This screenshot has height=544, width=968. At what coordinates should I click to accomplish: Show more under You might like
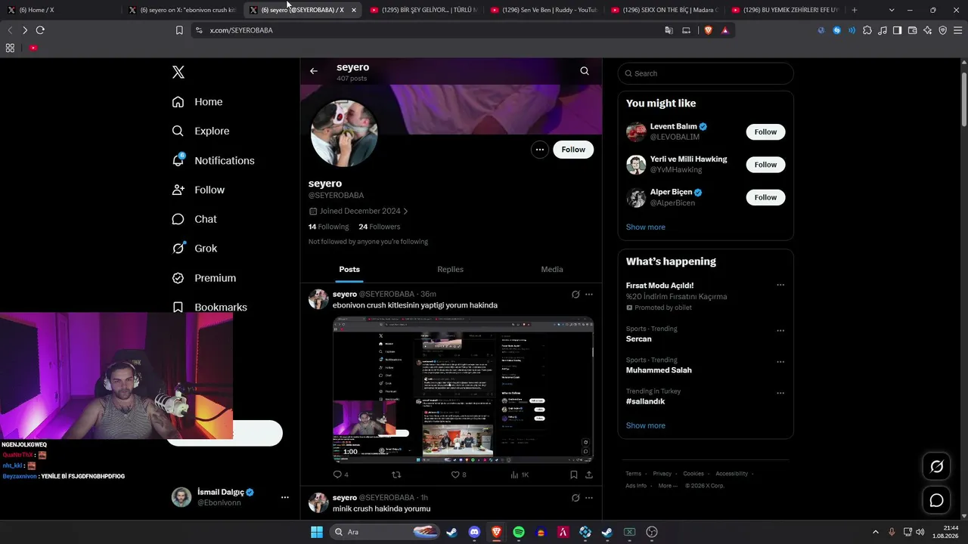(645, 227)
